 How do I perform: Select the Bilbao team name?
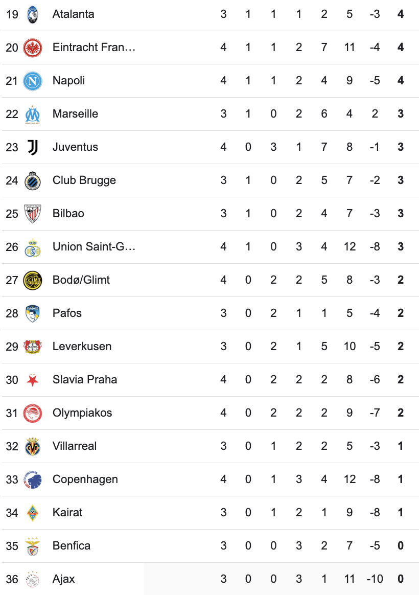(x=68, y=214)
